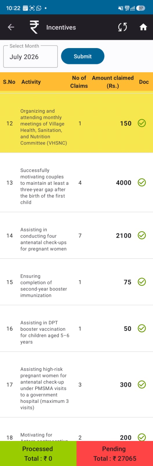Viewport: 153px width, 466px height.
Task: Tap the Amount claimed column header
Action: coord(113,82)
